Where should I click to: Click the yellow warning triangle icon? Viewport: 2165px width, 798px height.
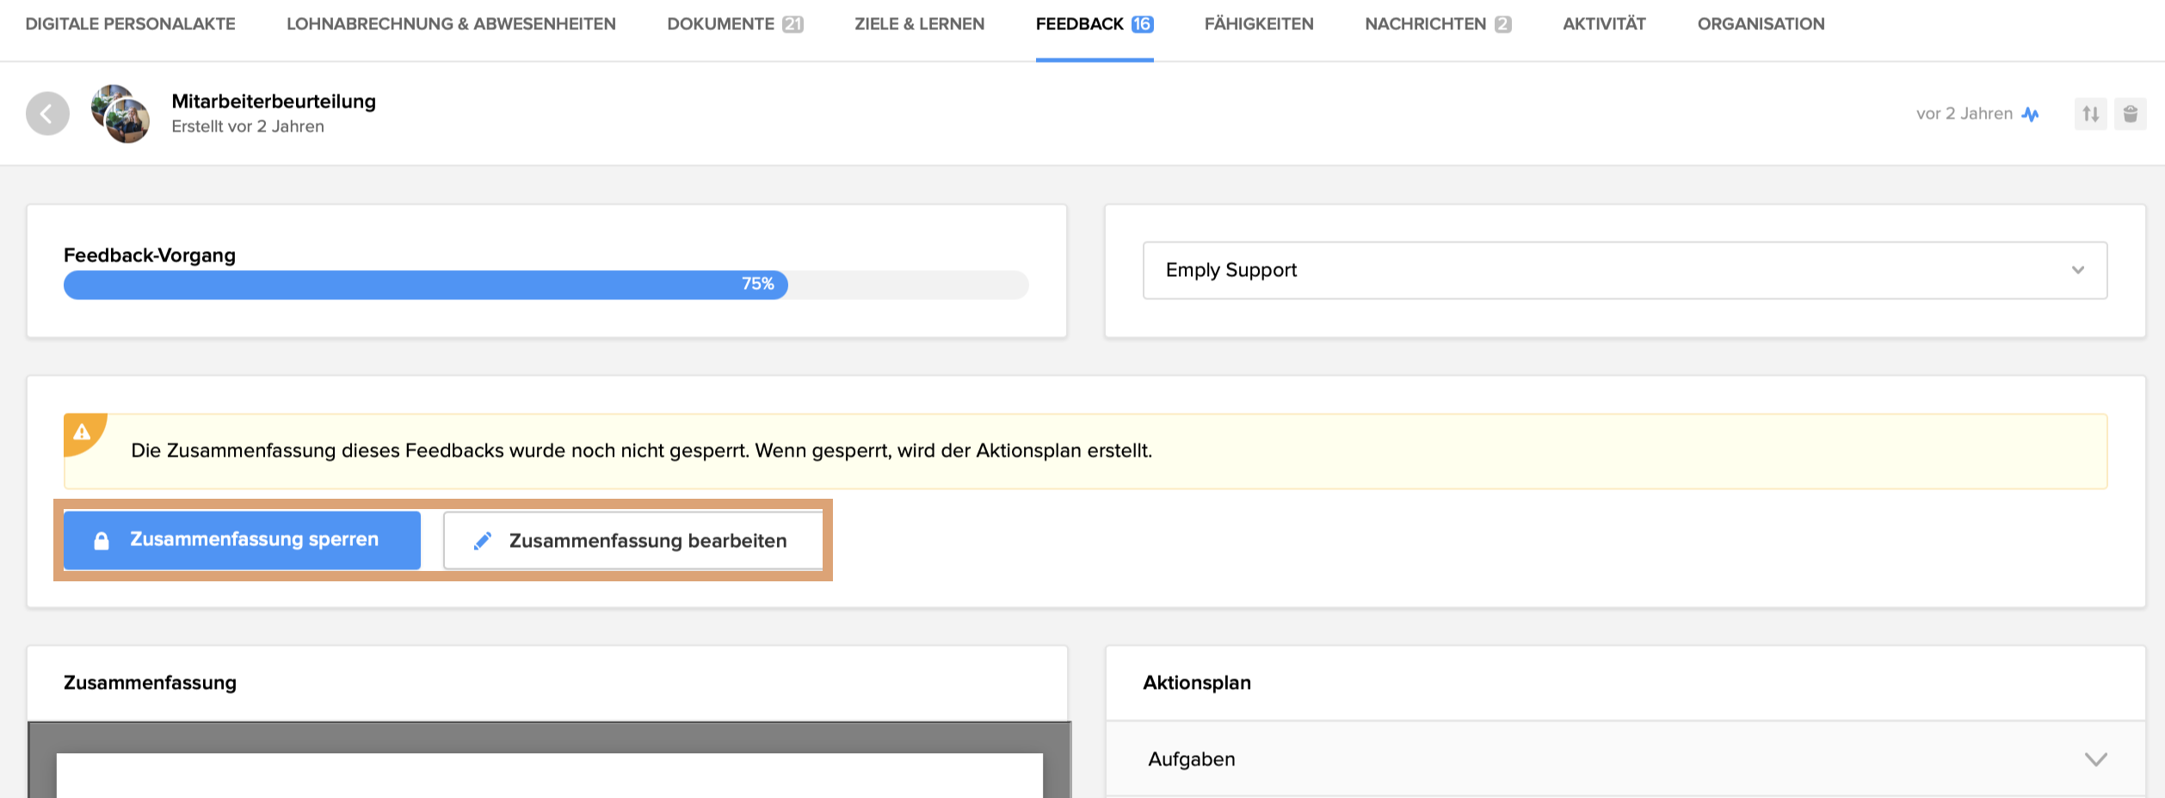[x=83, y=433]
